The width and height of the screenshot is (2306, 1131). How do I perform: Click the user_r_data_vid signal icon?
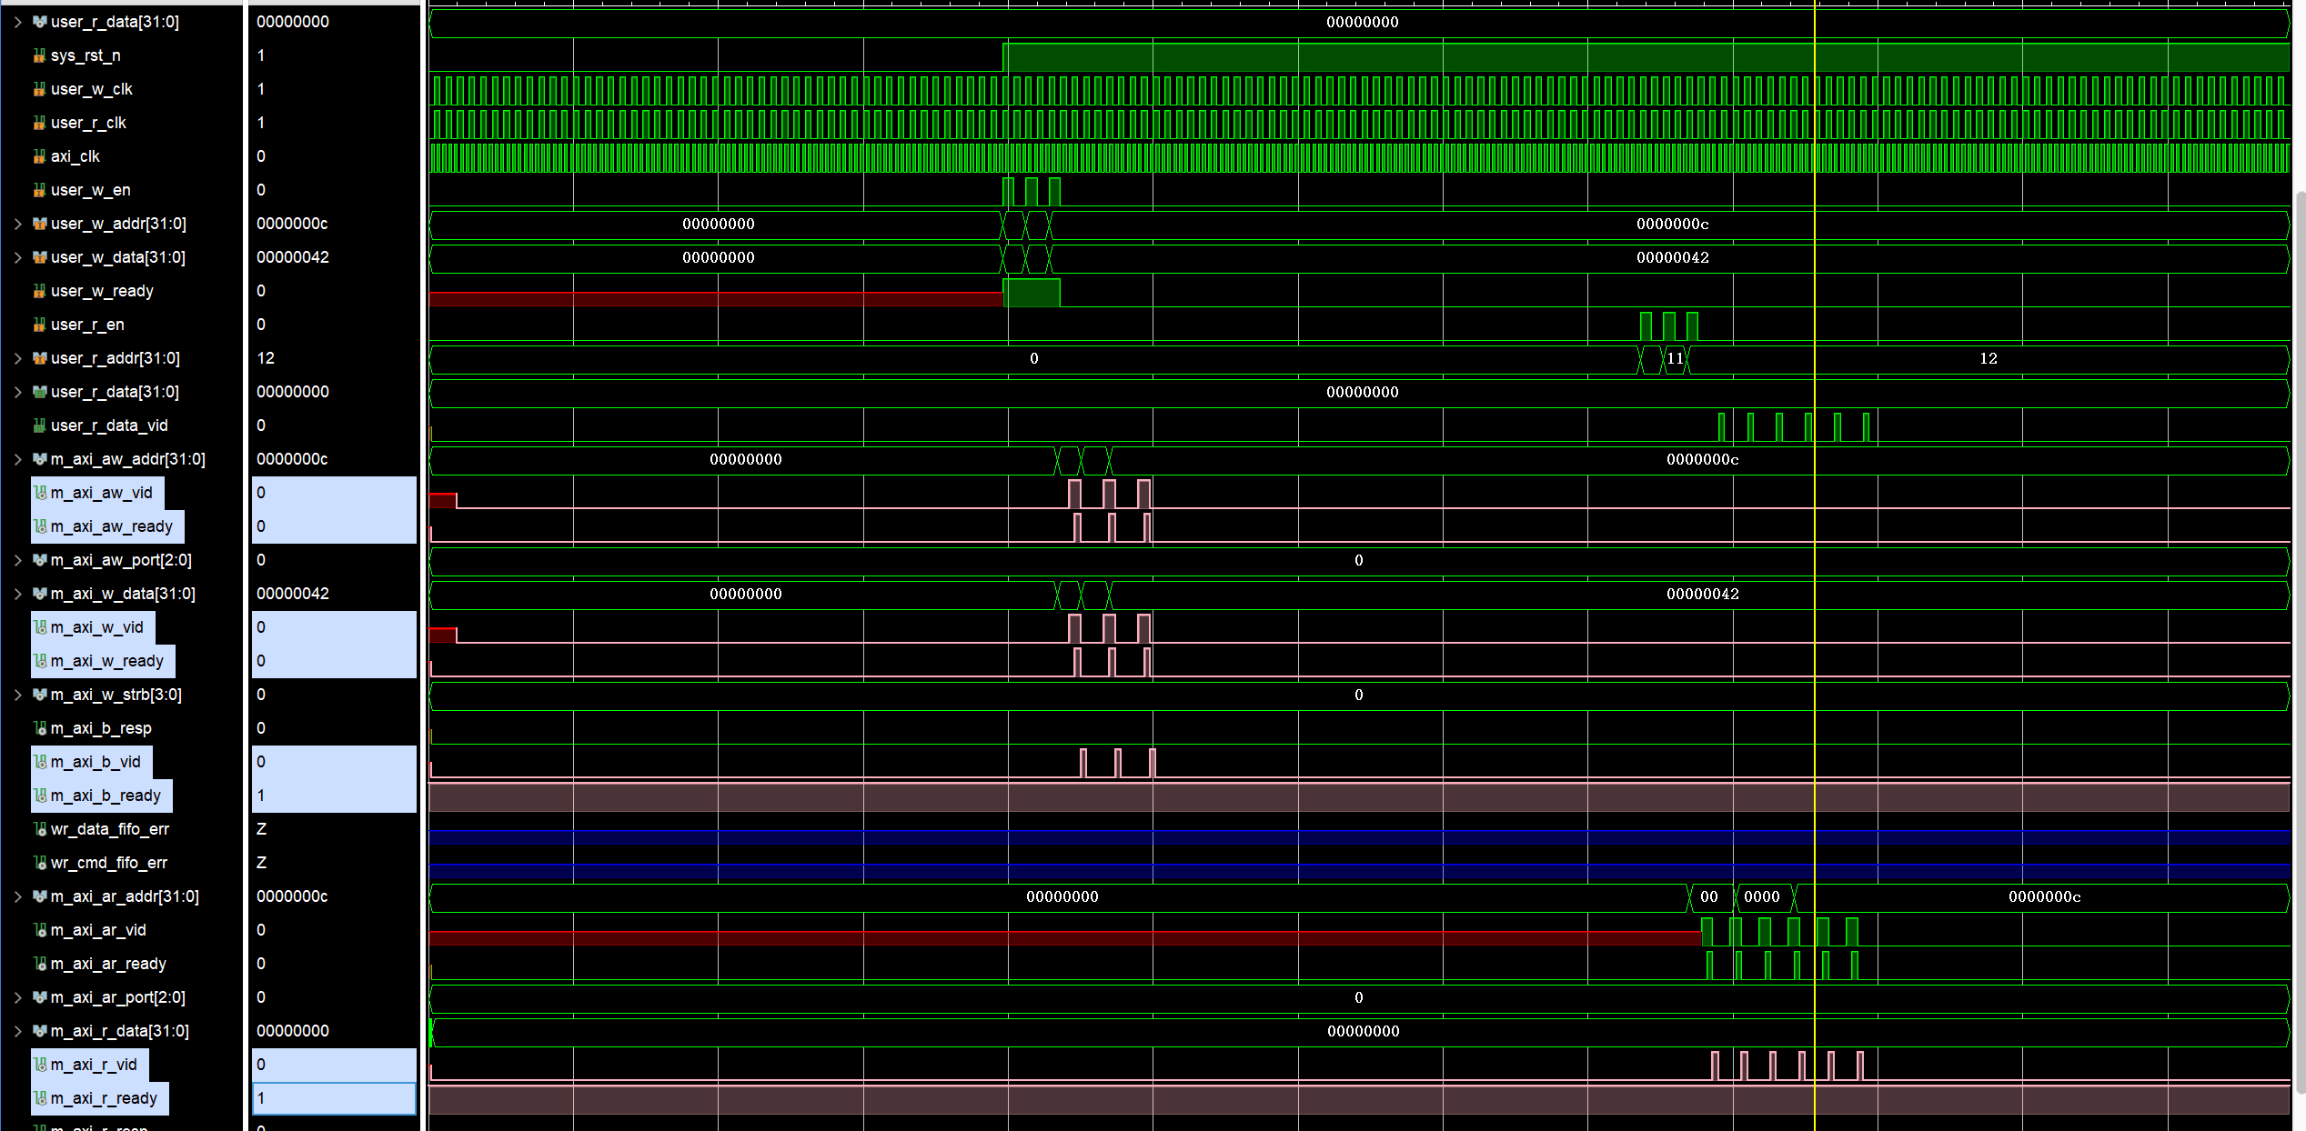pyautogui.click(x=39, y=425)
